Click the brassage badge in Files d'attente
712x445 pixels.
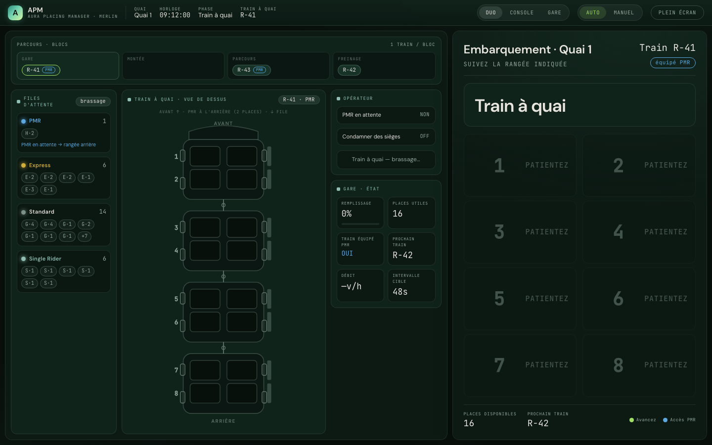pyautogui.click(x=93, y=101)
